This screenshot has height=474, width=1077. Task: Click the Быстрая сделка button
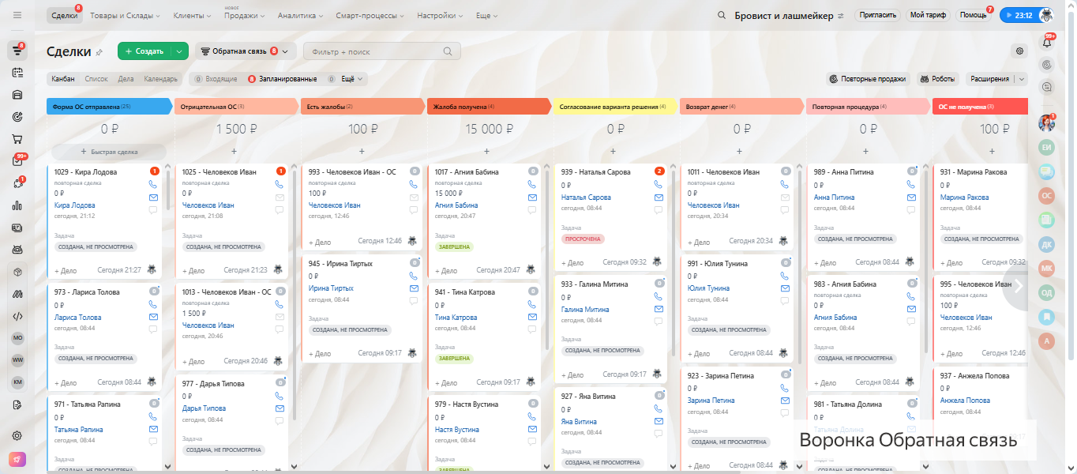point(109,151)
